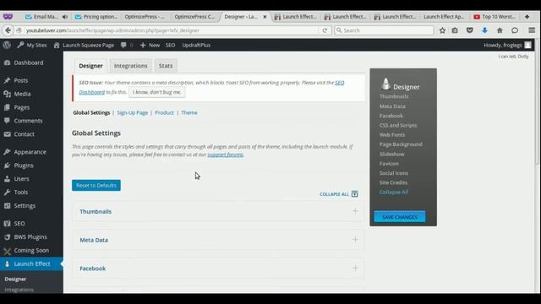Open the Pocket shield icon
This screenshot has width=541, height=304.
coord(470,30)
